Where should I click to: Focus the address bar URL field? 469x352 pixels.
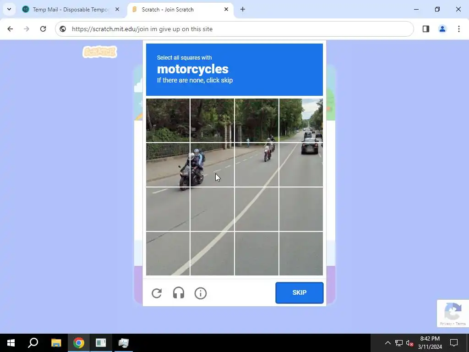(234, 29)
